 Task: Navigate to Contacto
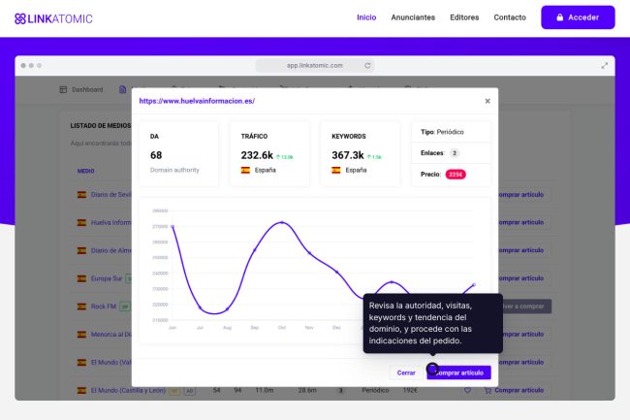point(510,17)
